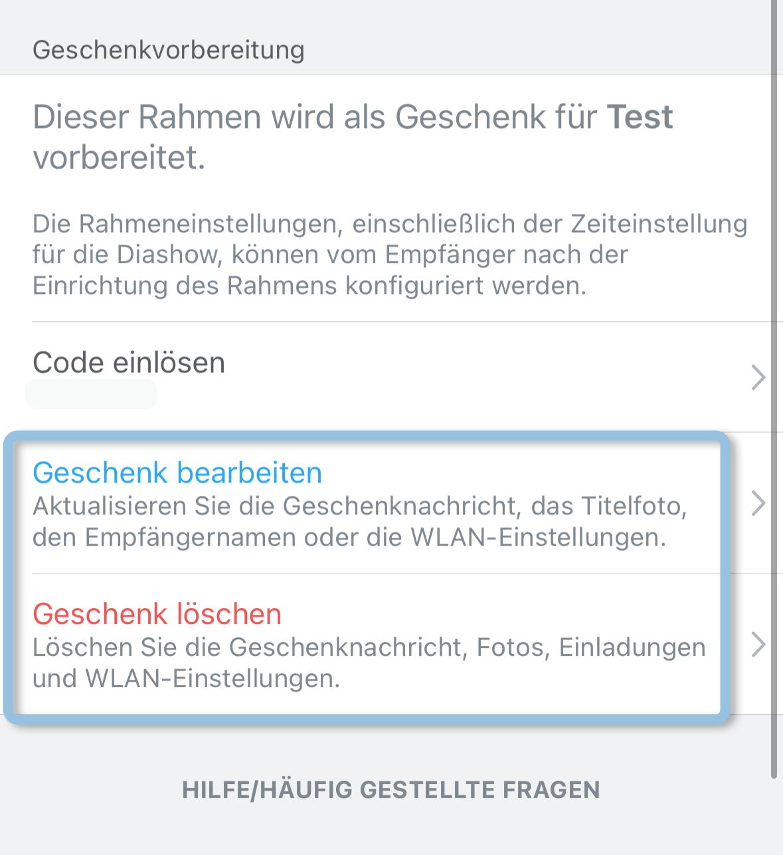This screenshot has height=855, width=783.
Task: Click the chevron beside Geschenk löschen
Action: point(758,645)
